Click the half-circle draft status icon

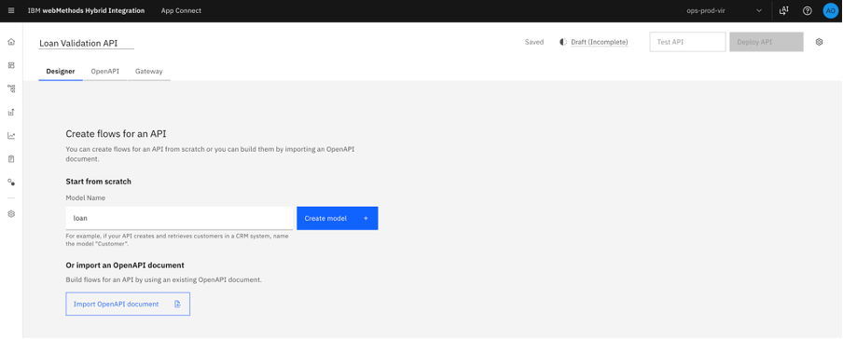[563, 42]
